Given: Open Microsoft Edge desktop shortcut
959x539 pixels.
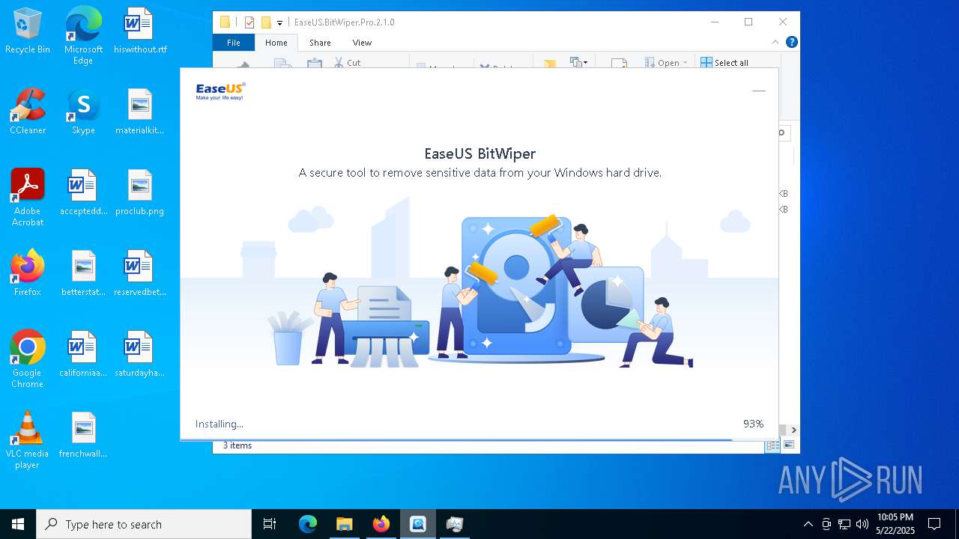Looking at the screenshot, I should (x=83, y=35).
